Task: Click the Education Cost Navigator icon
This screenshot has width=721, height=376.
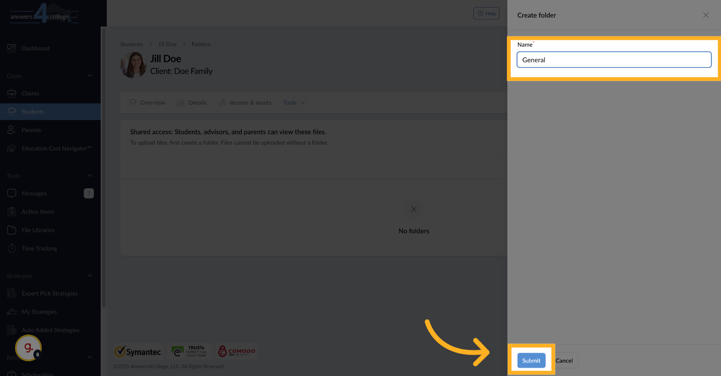Action: tap(12, 148)
